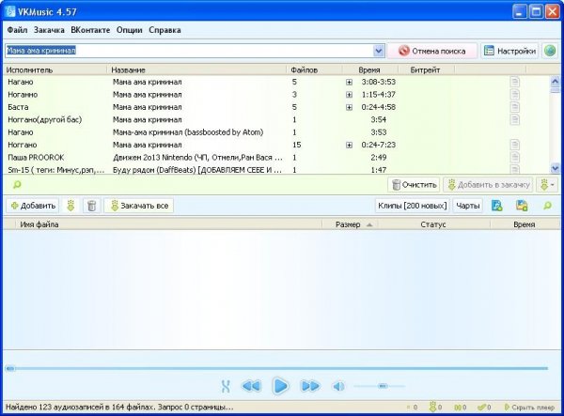Open the Справка menu

tap(164, 30)
